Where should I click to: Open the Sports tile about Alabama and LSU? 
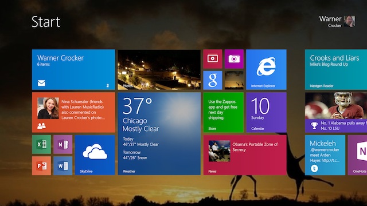[336, 112]
